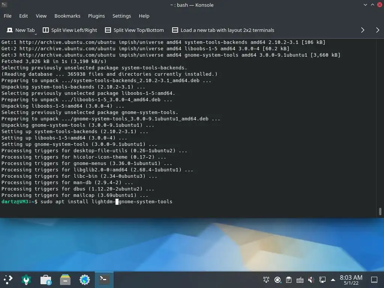The height and width of the screenshot is (288, 384).
Task: Click 'Setting up gnome-system-tools' line
Action: 79,144
